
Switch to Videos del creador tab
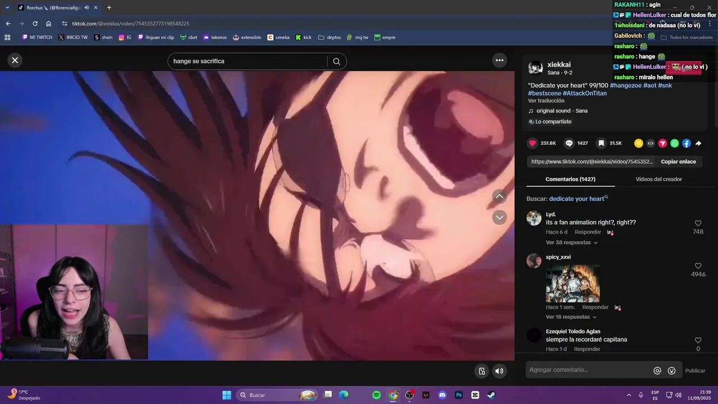coord(659,179)
